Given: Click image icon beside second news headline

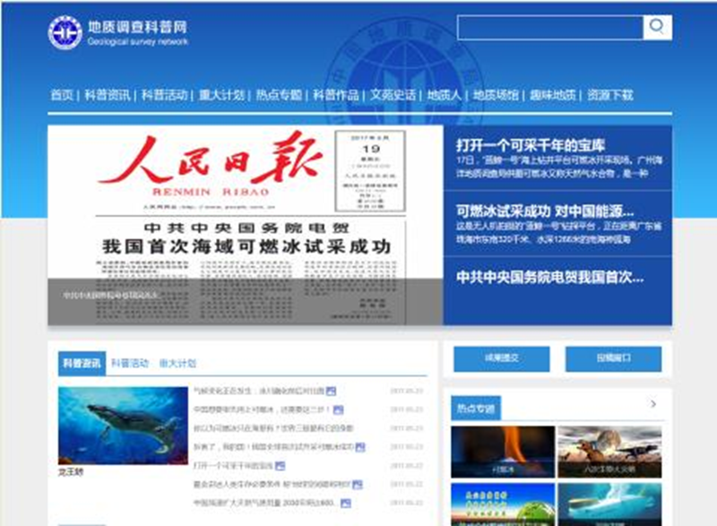Looking at the screenshot, I should (338, 410).
